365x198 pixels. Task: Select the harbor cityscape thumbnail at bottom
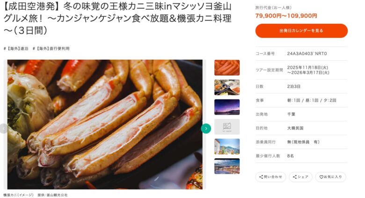(227, 166)
